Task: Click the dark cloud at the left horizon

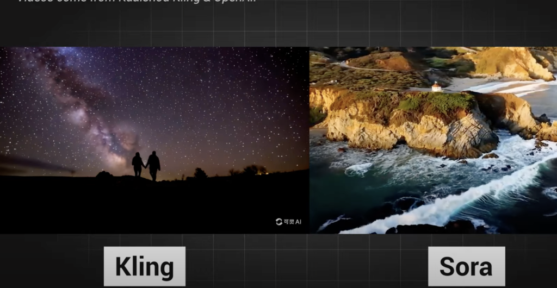Action: [33, 163]
